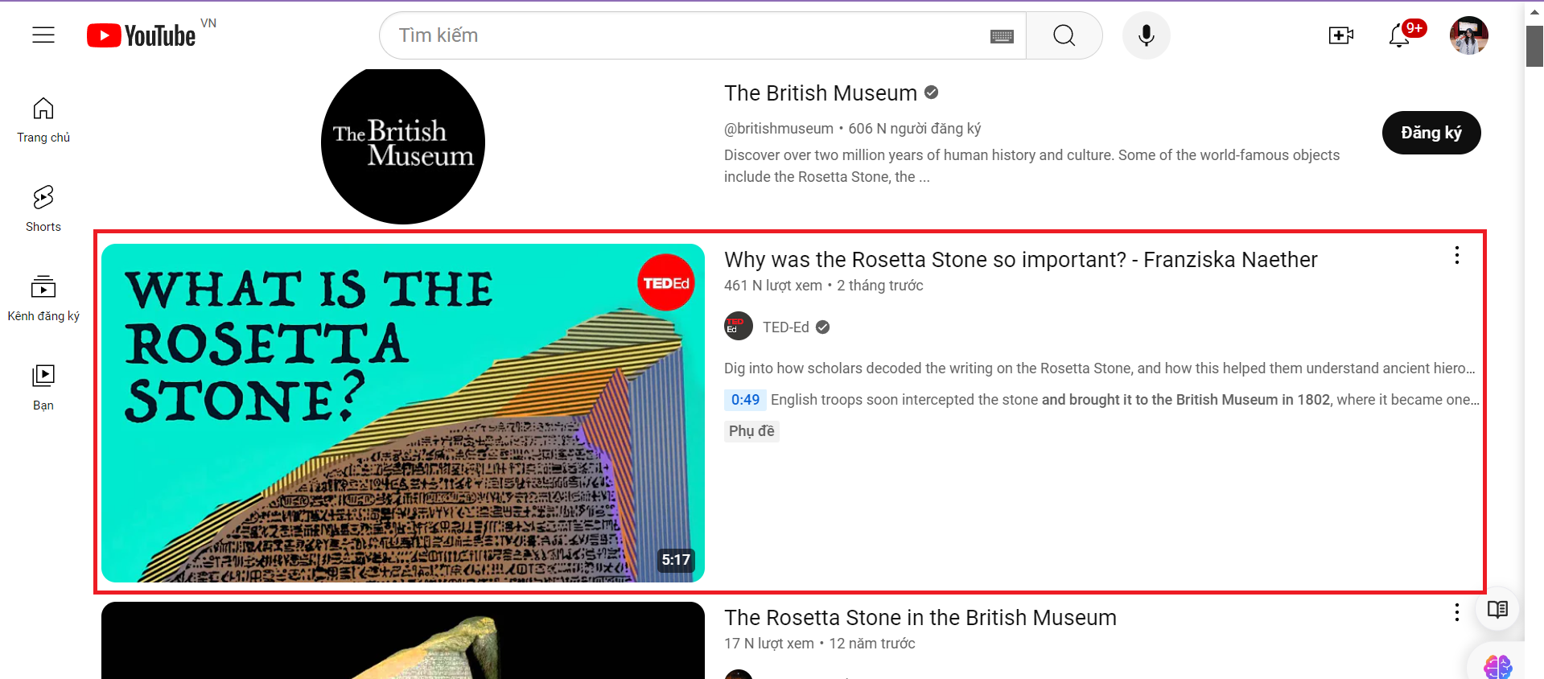Click the magnifier search button
The image size is (1544, 679).
[x=1064, y=35]
